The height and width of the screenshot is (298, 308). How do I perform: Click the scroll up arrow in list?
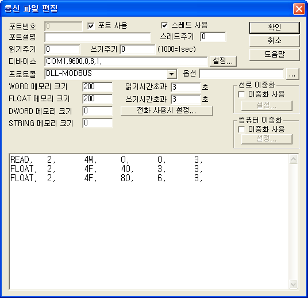click(x=293, y=159)
